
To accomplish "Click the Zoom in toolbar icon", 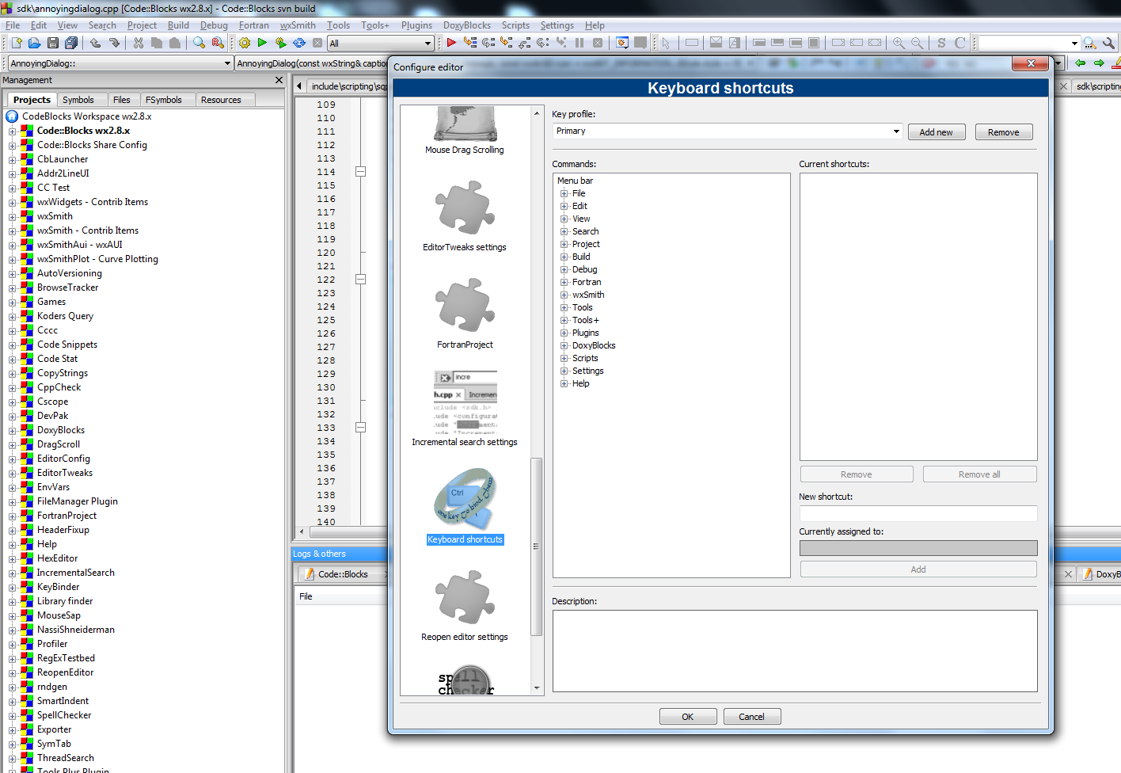I will [x=899, y=43].
